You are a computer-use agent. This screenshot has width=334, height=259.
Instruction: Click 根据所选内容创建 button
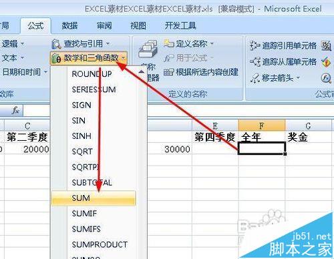tap(201, 72)
